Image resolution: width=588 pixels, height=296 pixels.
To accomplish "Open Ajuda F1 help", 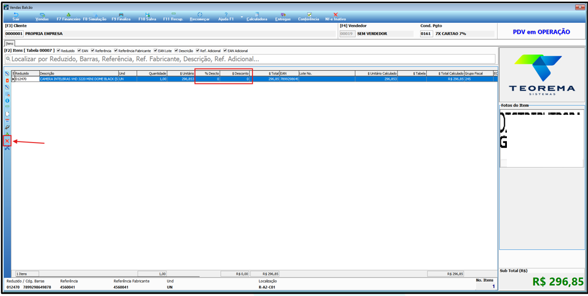I will coord(226,16).
